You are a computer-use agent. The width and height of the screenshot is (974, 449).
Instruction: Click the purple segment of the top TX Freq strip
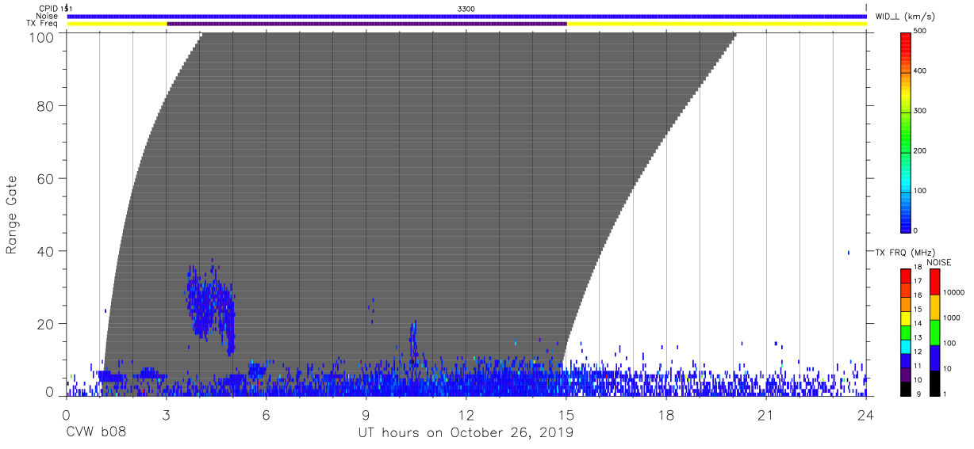click(366, 24)
